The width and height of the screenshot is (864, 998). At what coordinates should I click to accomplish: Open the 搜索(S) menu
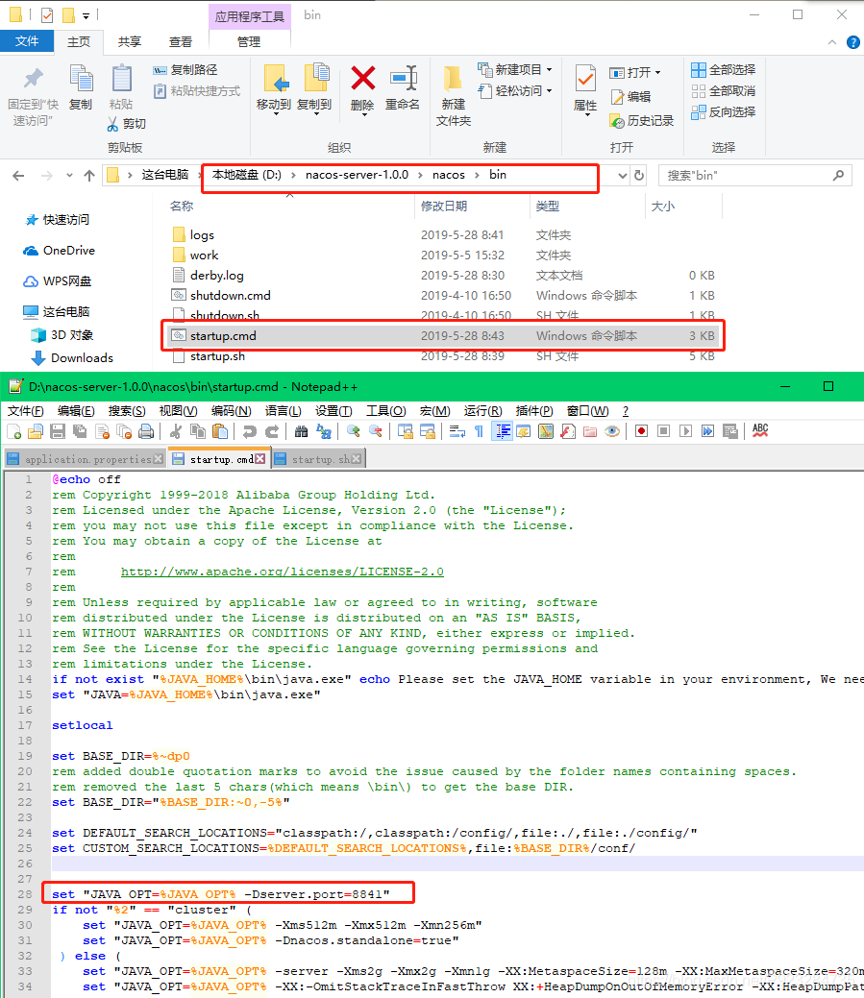tap(127, 411)
